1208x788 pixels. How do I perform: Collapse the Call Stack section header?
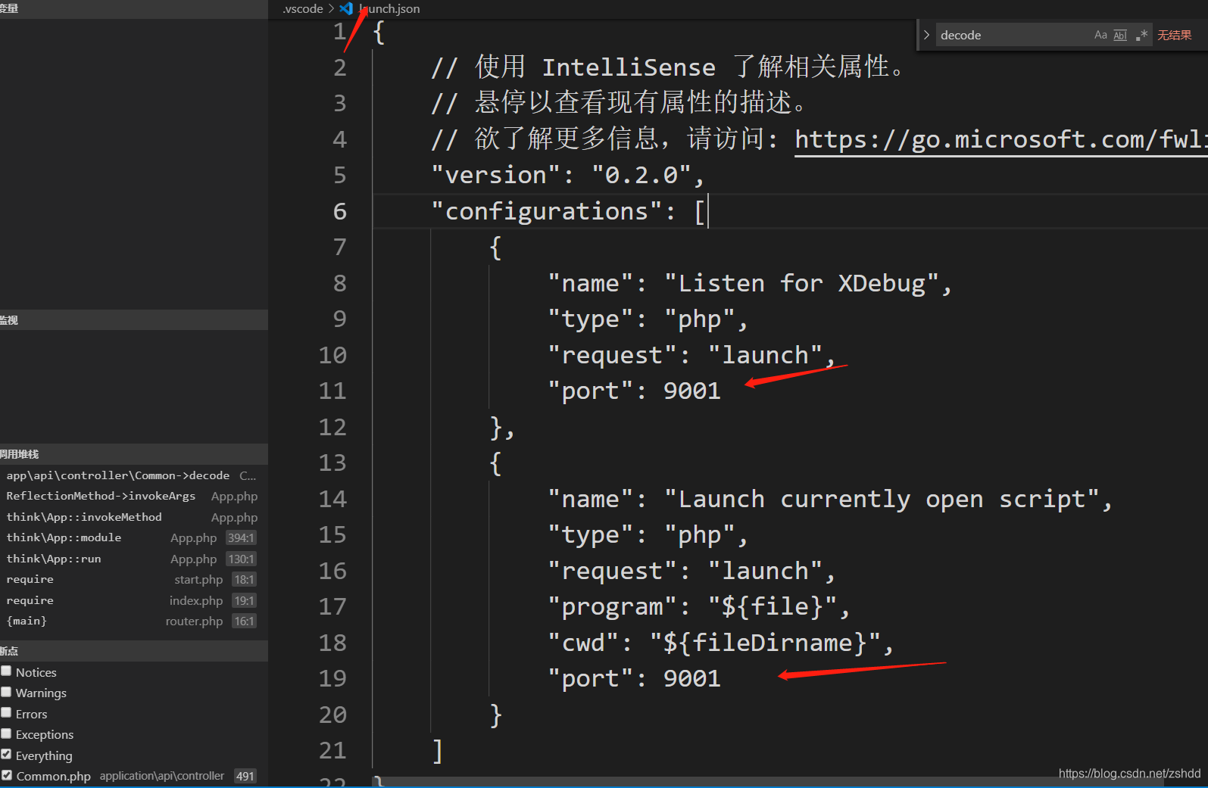coord(134,453)
